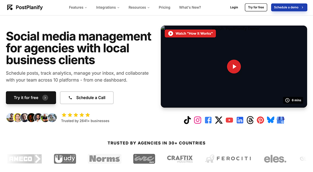Click arrow circle in Try it for free

point(45,98)
